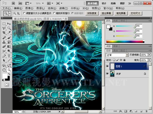Toggle lock all

(124, 60)
